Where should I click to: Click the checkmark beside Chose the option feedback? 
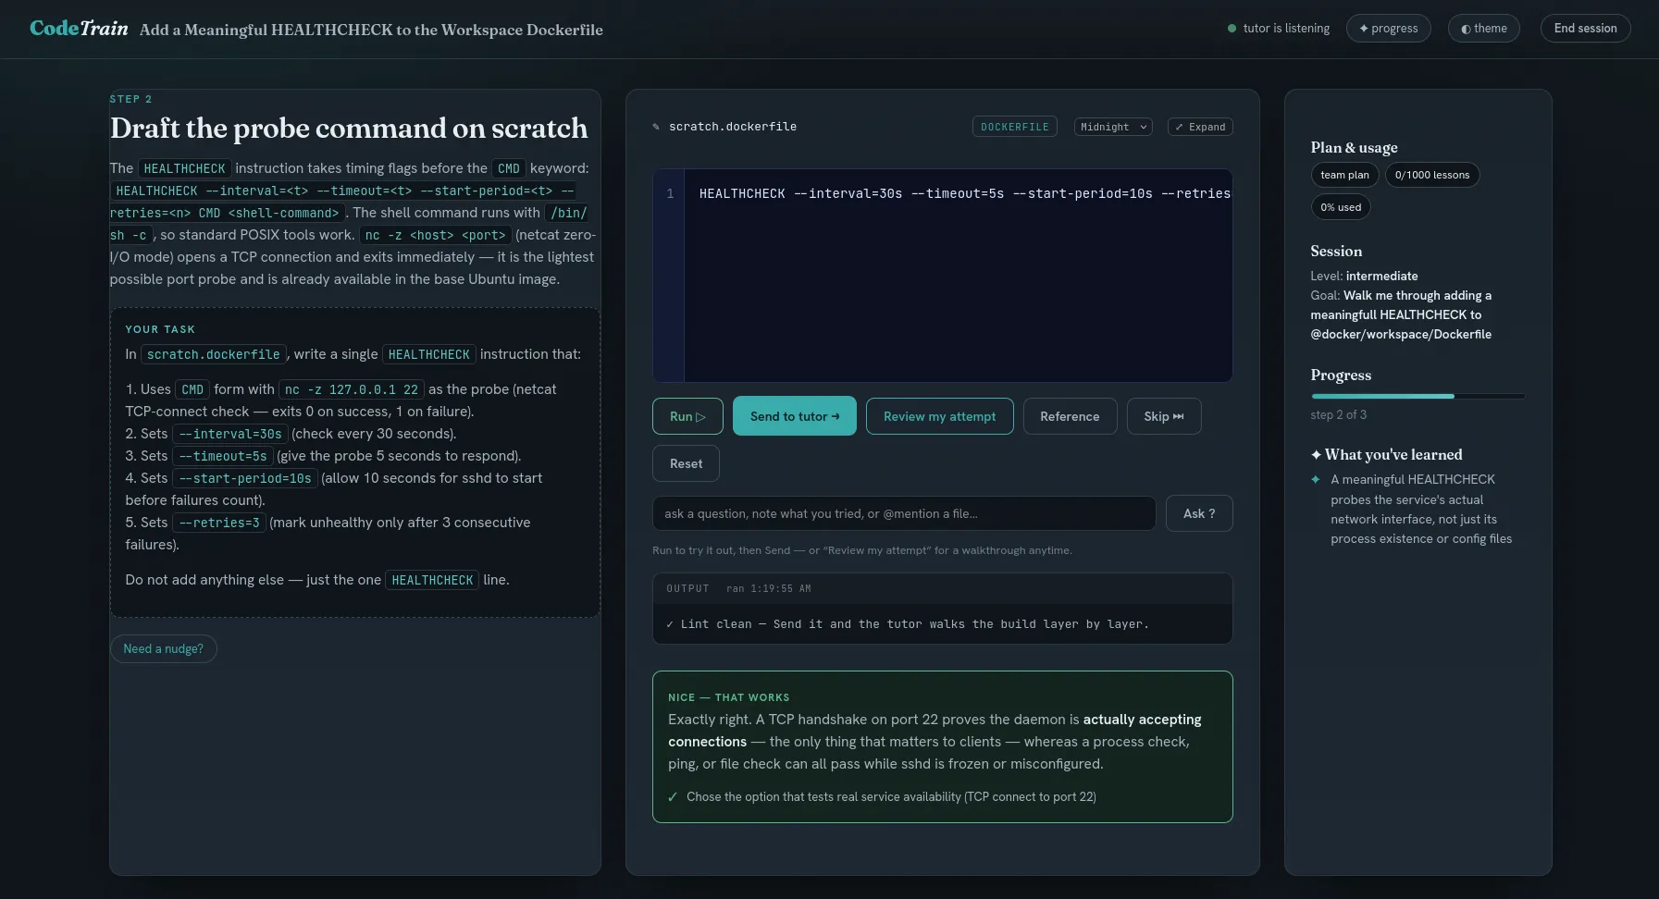pos(673,796)
